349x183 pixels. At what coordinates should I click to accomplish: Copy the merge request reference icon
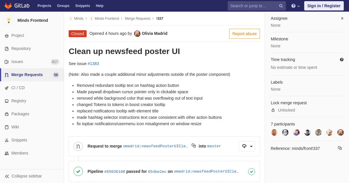(340, 148)
